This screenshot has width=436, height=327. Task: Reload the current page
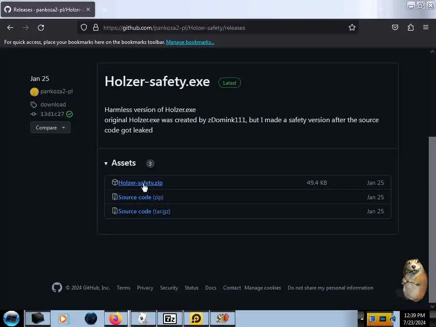41,28
